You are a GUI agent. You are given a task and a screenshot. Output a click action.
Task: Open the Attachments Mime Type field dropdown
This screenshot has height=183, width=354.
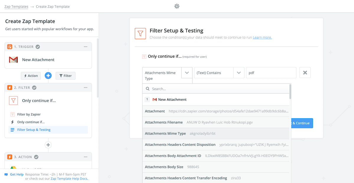pos(187,73)
